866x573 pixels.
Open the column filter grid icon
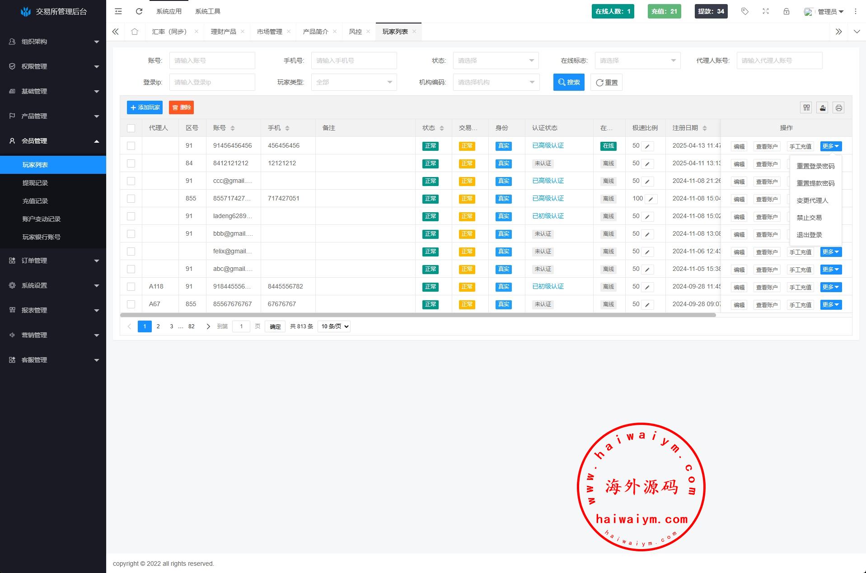pyautogui.click(x=806, y=107)
